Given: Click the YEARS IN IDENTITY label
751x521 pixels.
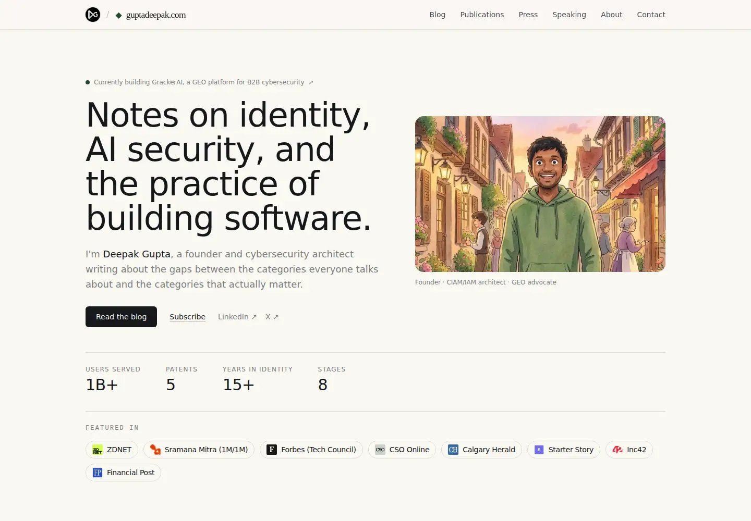Looking at the screenshot, I should coord(258,369).
